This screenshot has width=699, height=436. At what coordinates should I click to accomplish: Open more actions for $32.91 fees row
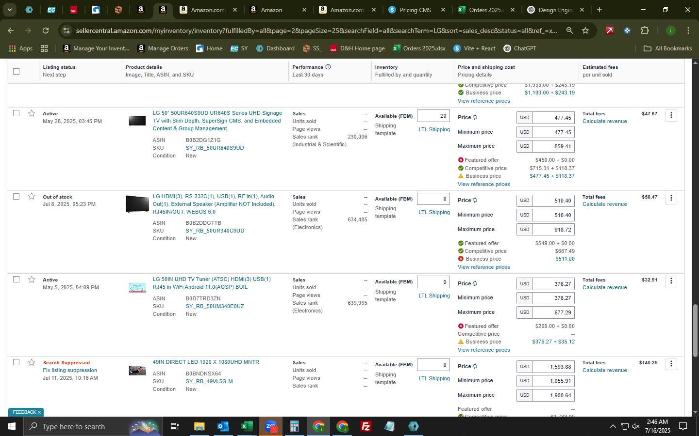click(x=671, y=281)
